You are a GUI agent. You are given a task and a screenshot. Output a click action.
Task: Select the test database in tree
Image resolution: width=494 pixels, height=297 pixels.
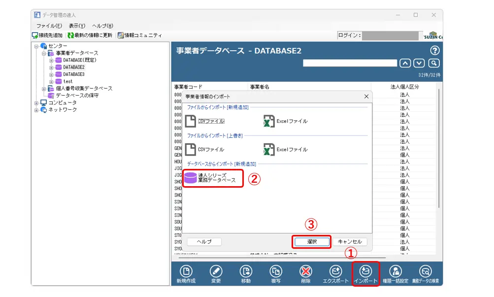coord(68,81)
